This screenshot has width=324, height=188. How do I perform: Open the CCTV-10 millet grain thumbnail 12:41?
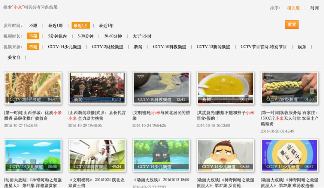[161, 88]
